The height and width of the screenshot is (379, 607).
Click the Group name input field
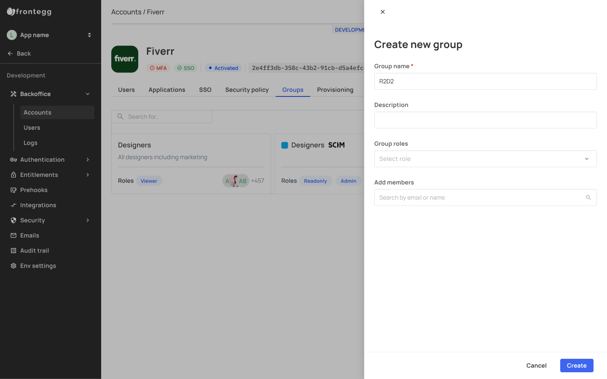pyautogui.click(x=486, y=81)
